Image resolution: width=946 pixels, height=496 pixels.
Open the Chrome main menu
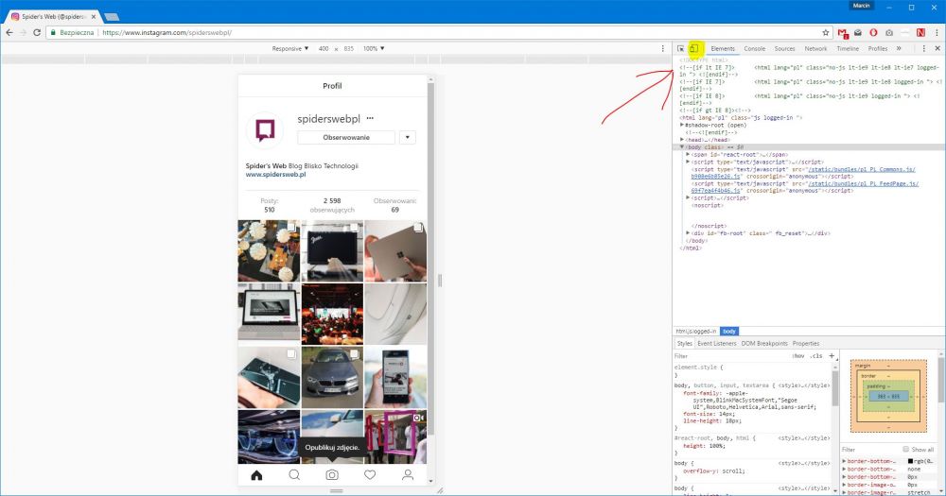tap(937, 32)
